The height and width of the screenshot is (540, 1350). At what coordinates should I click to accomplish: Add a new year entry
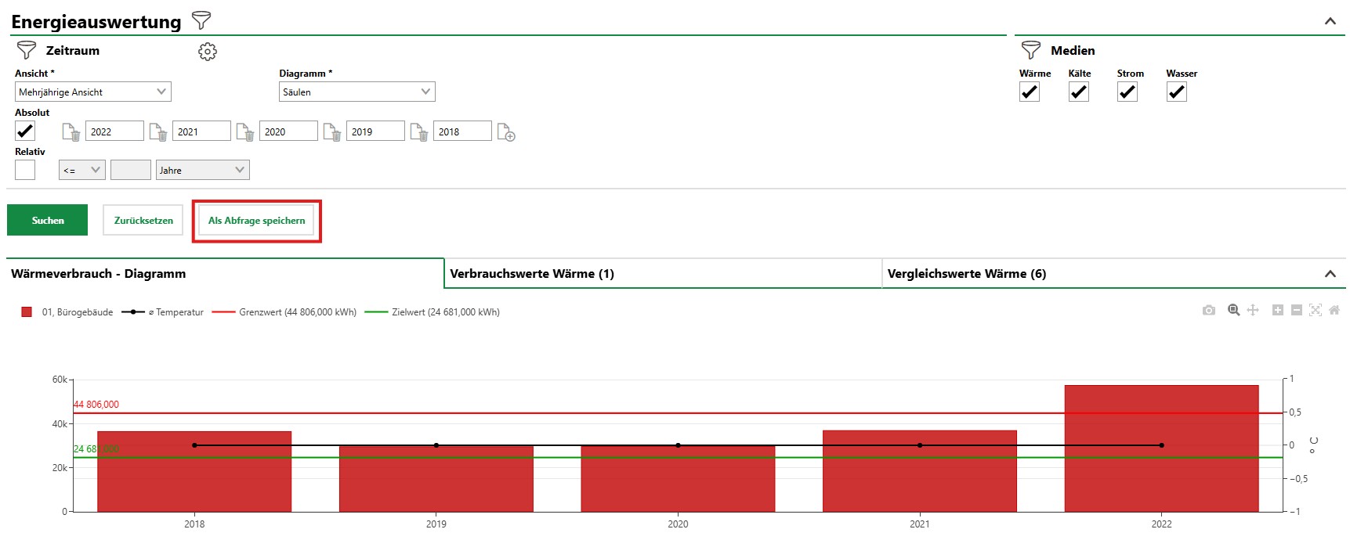(506, 131)
